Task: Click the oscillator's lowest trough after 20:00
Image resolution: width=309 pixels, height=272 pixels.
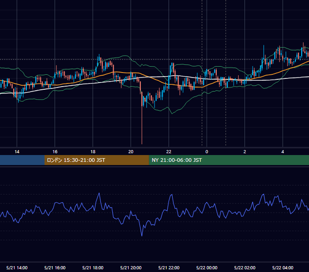Action: [142, 235]
